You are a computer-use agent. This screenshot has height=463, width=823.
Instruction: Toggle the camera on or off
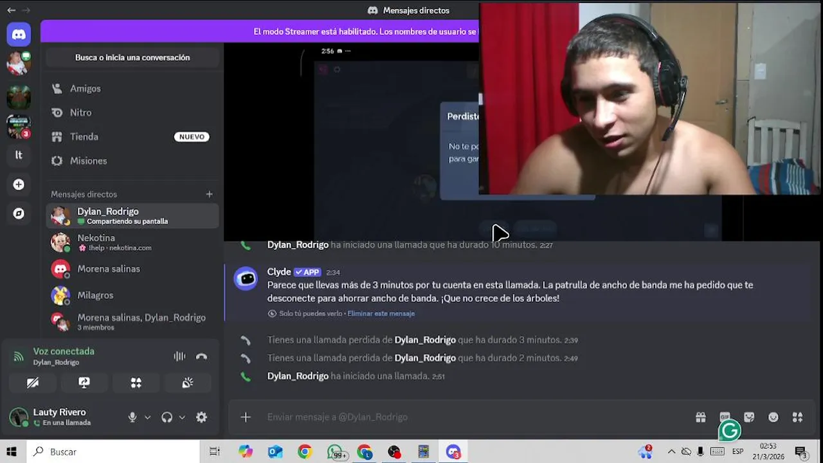(33, 383)
